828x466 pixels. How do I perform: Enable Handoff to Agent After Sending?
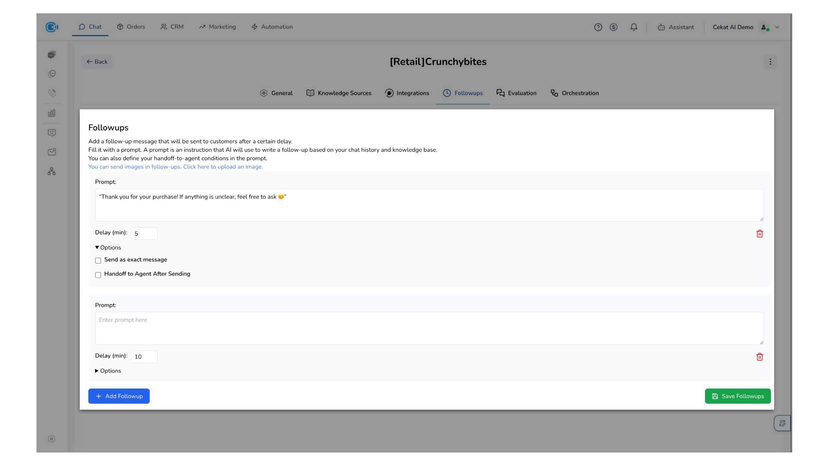pos(98,275)
